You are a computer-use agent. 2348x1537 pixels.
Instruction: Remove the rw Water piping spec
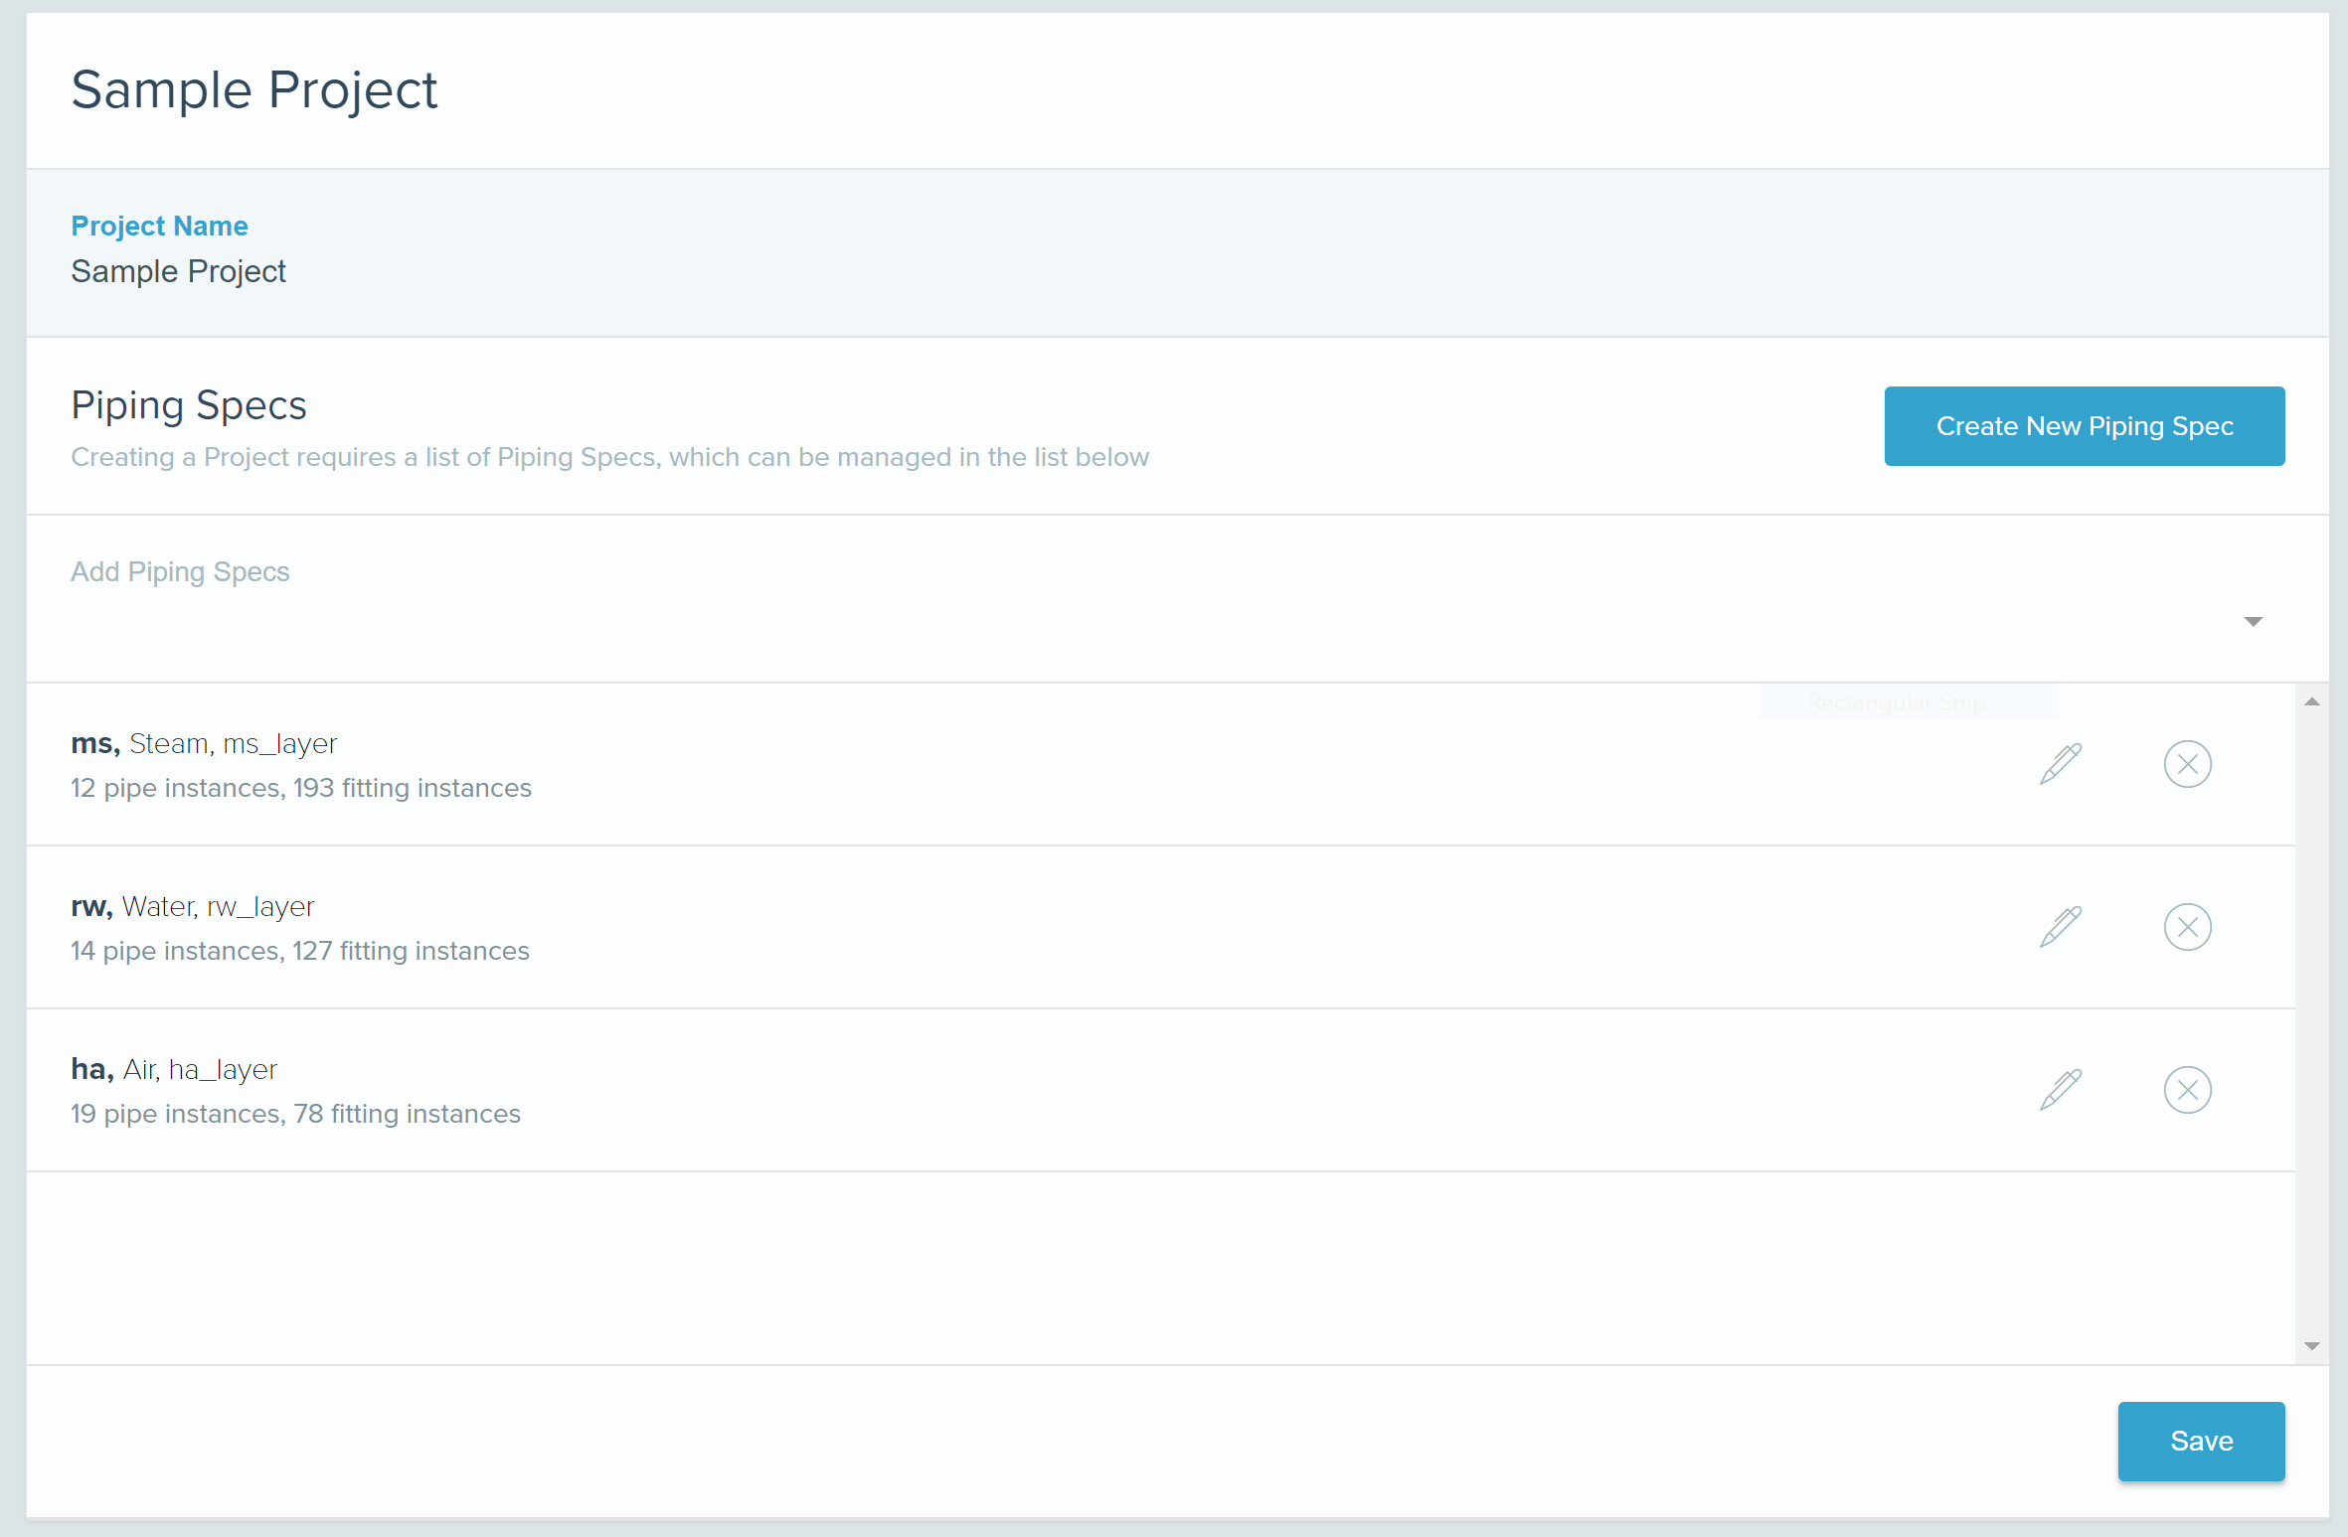pyautogui.click(x=2187, y=927)
